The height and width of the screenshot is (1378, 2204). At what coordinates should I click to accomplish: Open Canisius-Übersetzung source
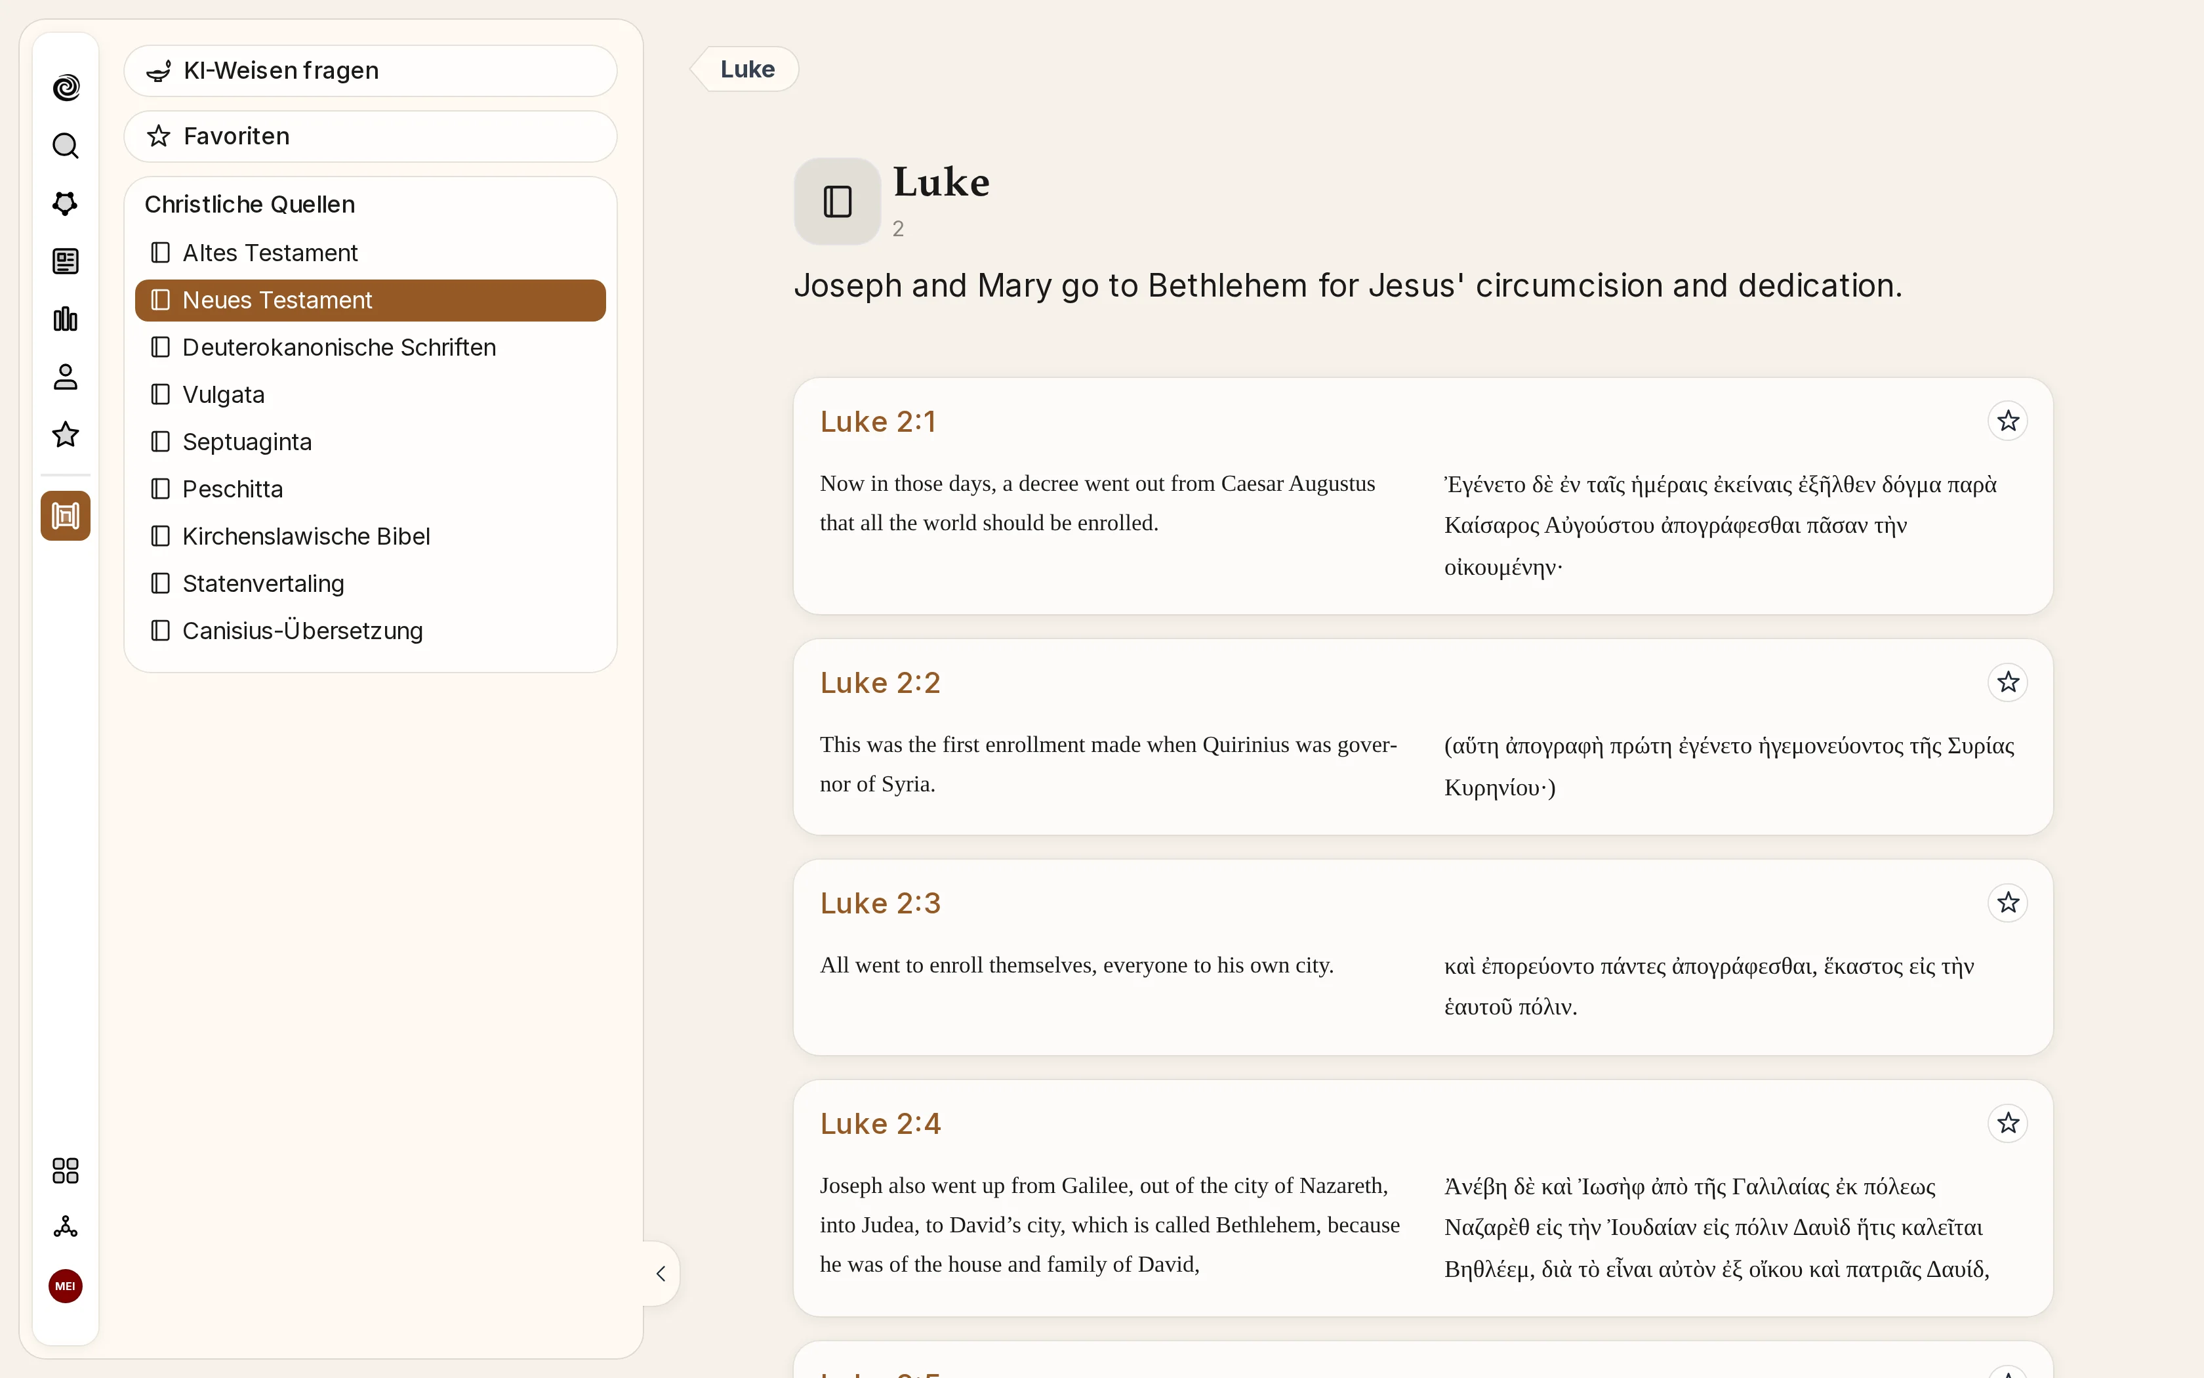pos(371,631)
